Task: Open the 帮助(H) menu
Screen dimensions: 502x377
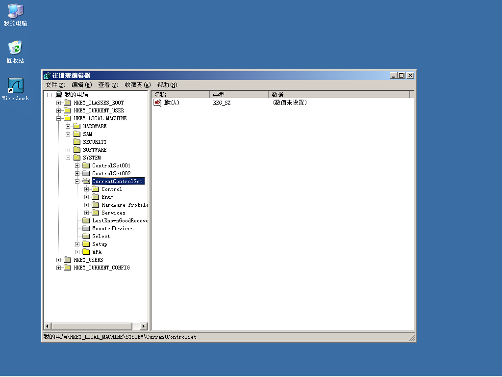Action: (167, 84)
